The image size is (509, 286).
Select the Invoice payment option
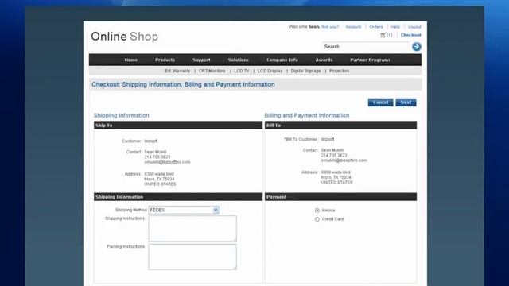(x=317, y=210)
